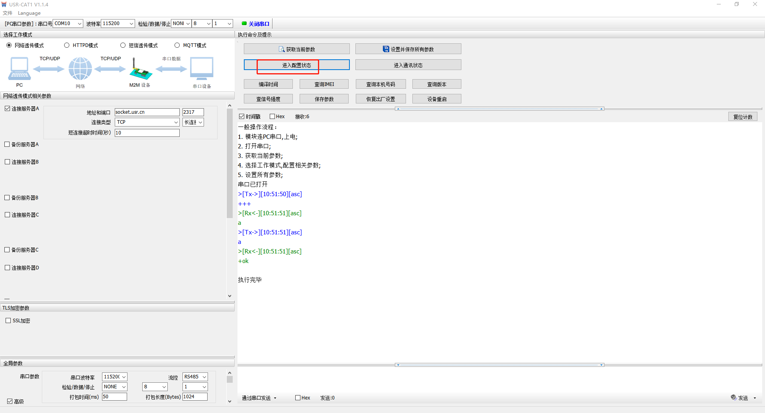The width and height of the screenshot is (765, 413).
Task: Select the MQTT mode radio button
Action: point(177,45)
